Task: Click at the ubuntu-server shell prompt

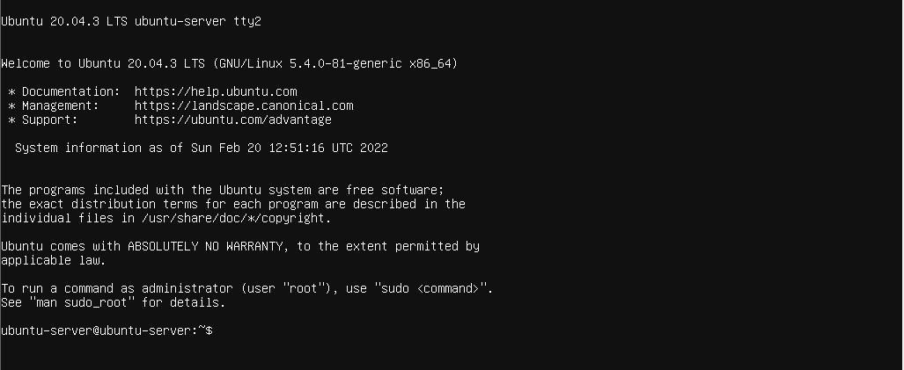Action: click(106, 330)
